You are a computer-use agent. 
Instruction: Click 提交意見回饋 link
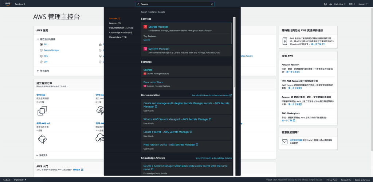(296, 140)
